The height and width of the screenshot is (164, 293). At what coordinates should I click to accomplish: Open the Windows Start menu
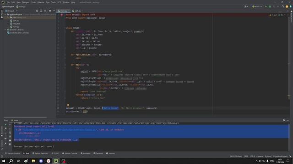point(4,161)
